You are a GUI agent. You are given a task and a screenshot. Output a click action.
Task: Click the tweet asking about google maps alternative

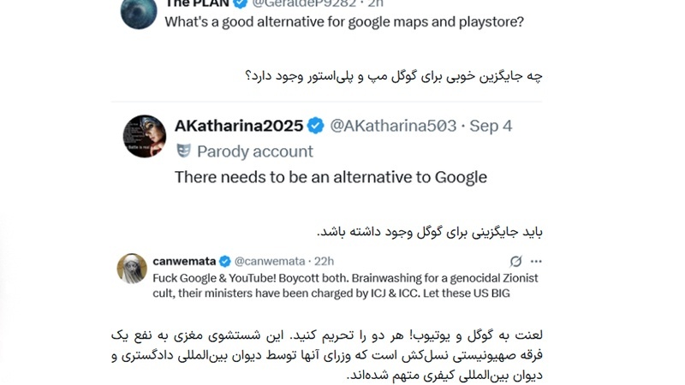[343, 22]
